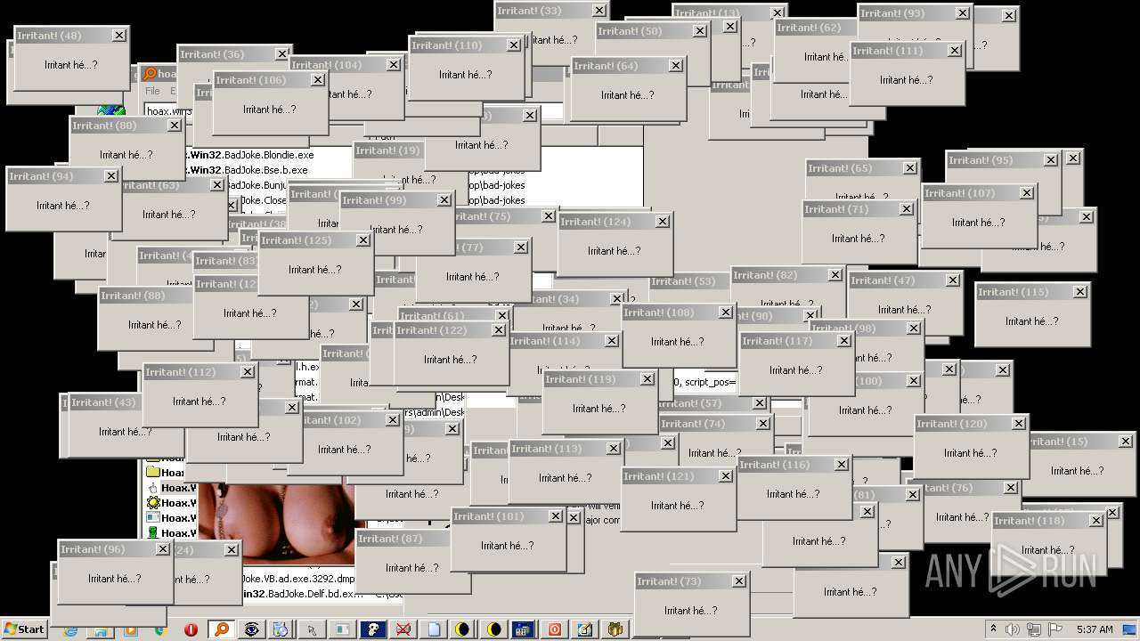This screenshot has height=641, width=1140.
Task: Open Windows Explorer taskbar icon
Action: tap(101, 633)
